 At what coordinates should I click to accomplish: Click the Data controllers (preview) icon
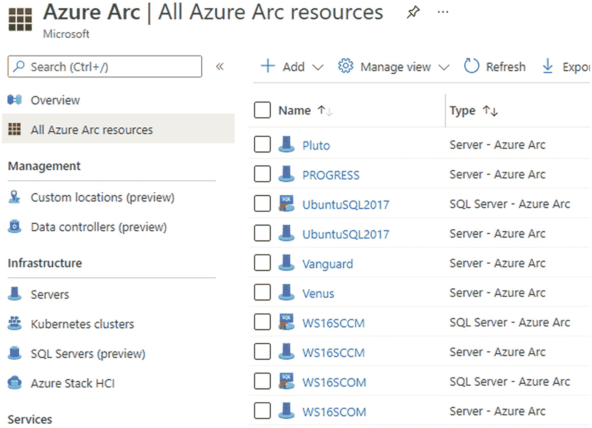coord(15,227)
